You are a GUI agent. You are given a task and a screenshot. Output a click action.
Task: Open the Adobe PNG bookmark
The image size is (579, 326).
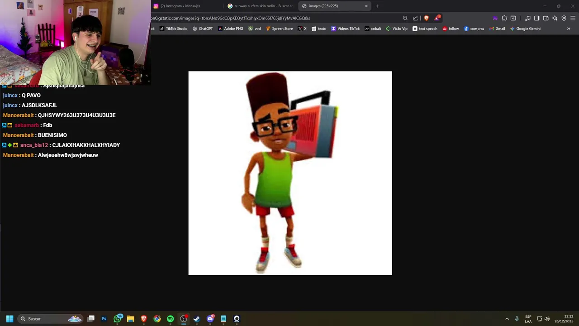[x=230, y=29]
